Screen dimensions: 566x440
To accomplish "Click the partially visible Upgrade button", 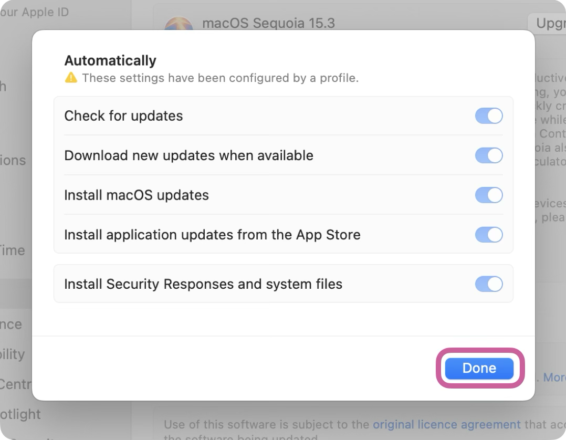I will point(547,24).
